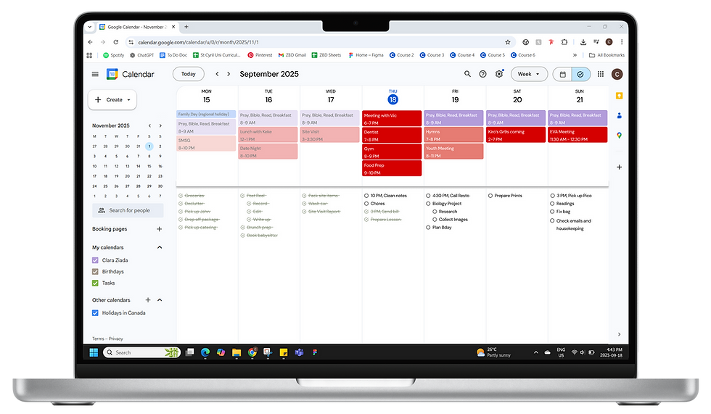The height and width of the screenshot is (414, 711).
Task: Show hidden system tray icons
Action: [x=536, y=352]
